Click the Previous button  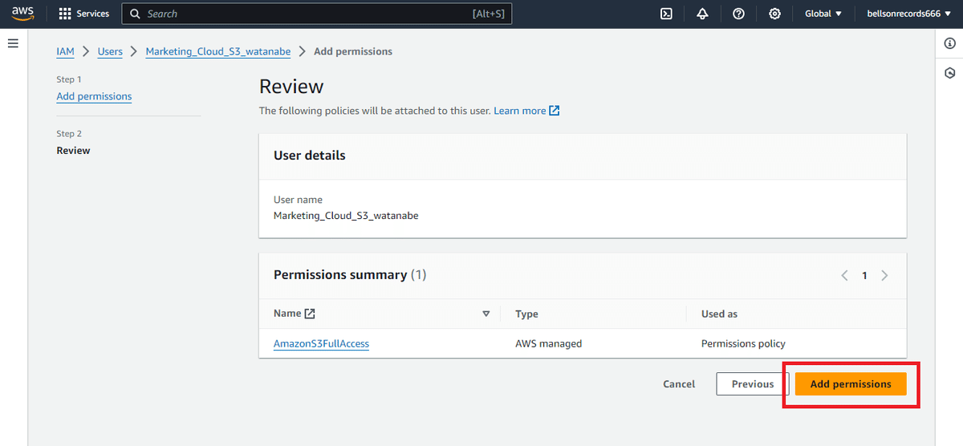tap(753, 383)
